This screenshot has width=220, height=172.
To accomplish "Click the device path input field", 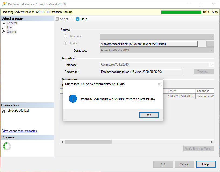I will [x=148, y=44].
